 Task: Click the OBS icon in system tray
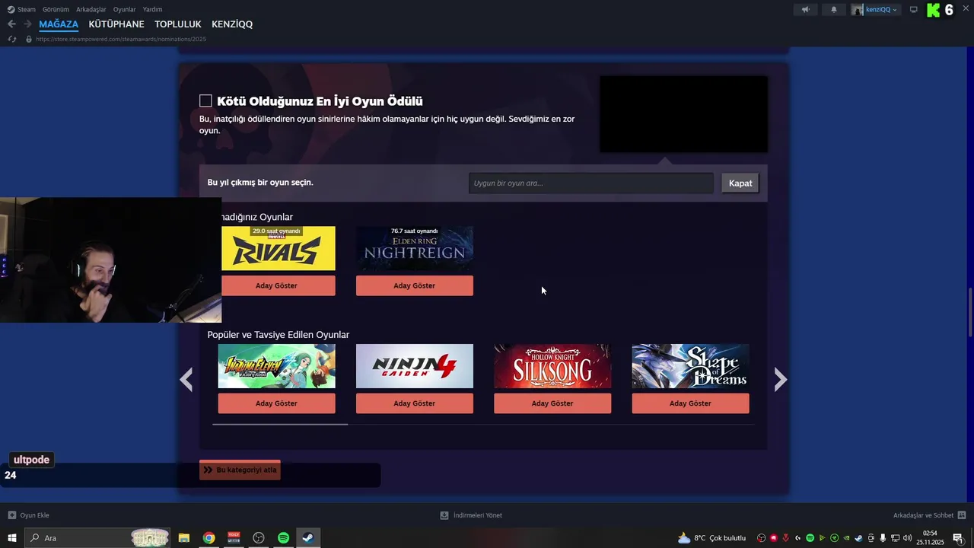(x=761, y=538)
